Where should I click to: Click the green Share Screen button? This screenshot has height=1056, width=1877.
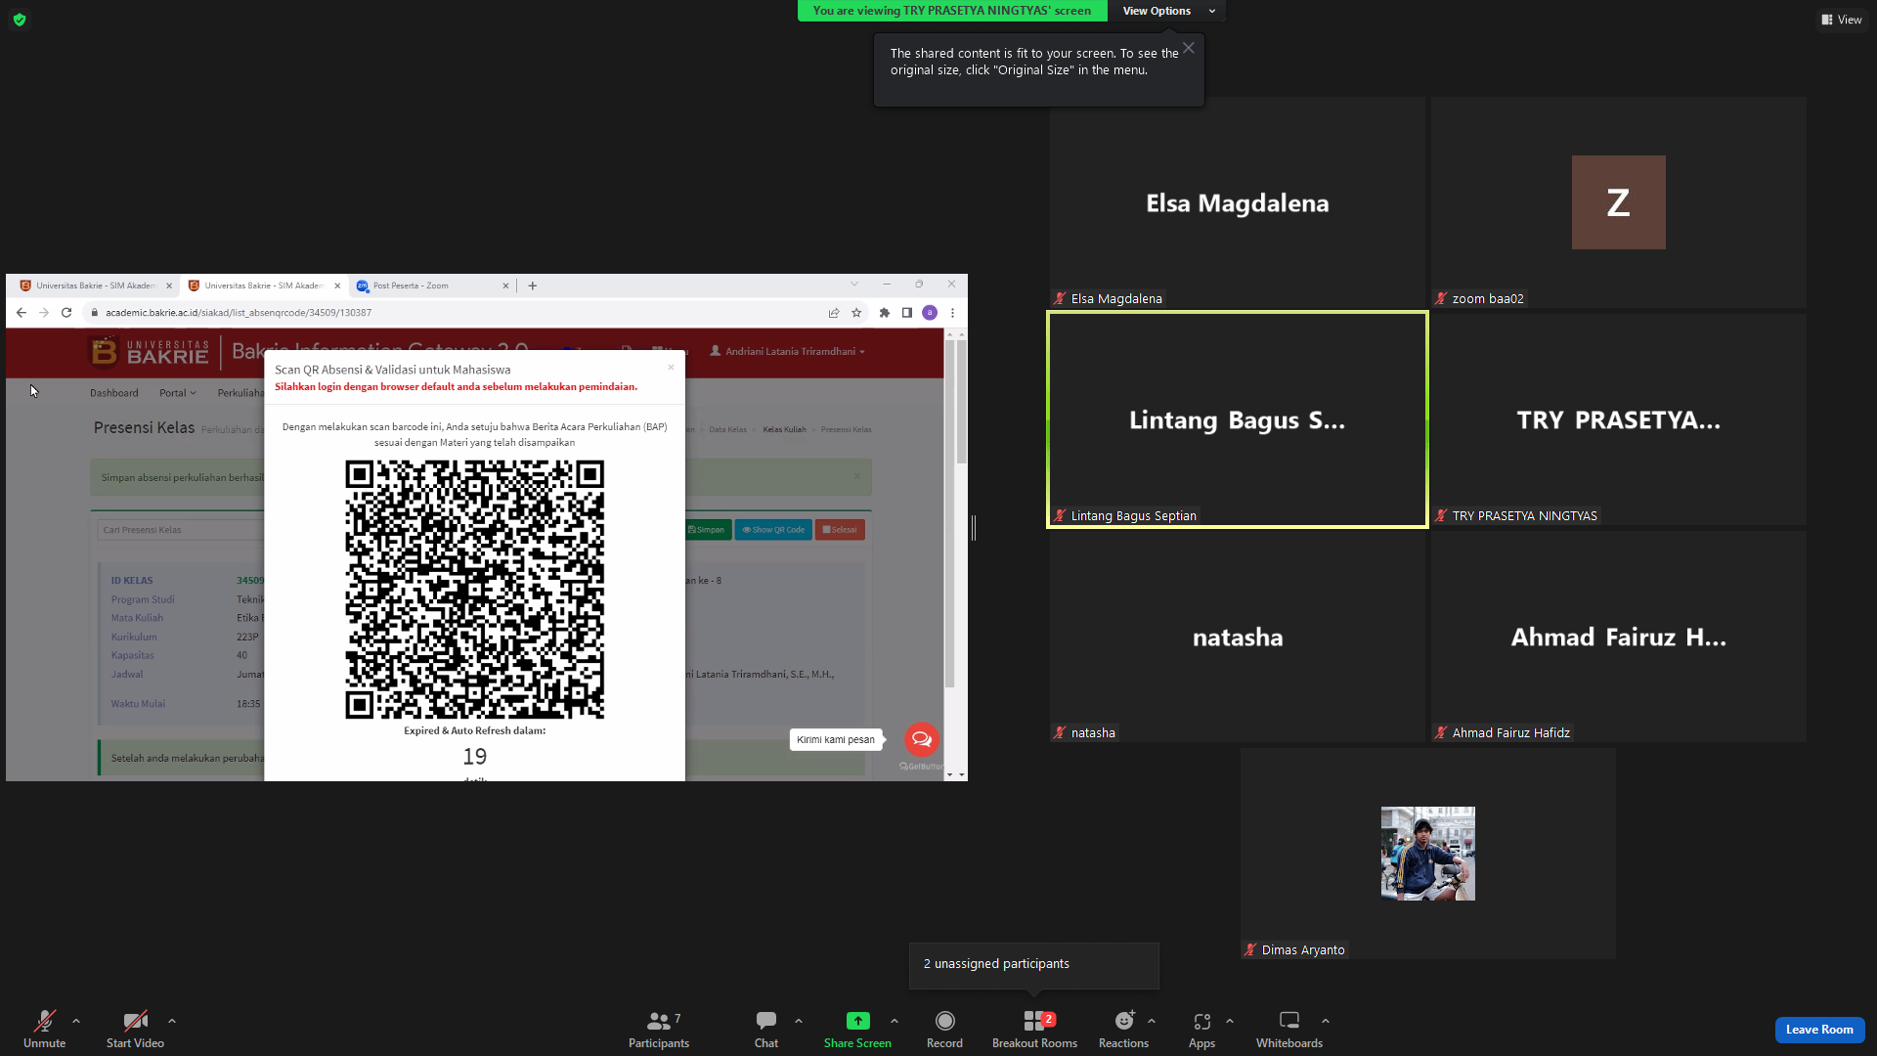(857, 1030)
